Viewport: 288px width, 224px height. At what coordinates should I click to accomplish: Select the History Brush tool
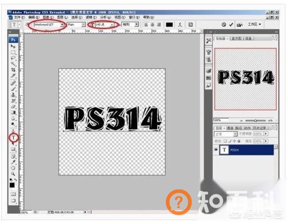click(13, 101)
